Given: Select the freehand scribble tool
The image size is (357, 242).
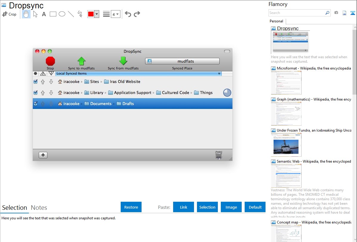Looking at the screenshot, I should 80,14.
